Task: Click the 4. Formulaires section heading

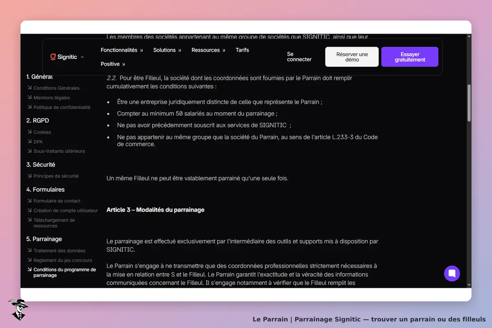Action: click(46, 189)
